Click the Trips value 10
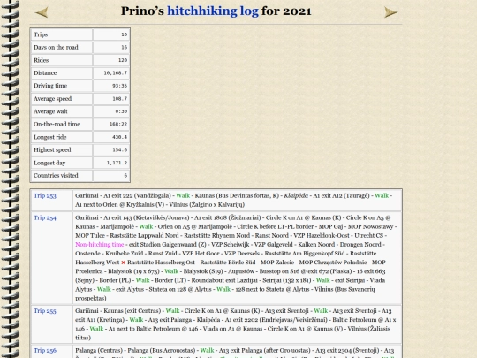This screenshot has height=358, width=477. pos(125,34)
